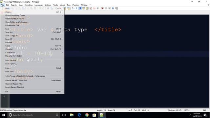The image size is (210, 118).
Task: Click the macro Playback icon
Action: [109, 8]
